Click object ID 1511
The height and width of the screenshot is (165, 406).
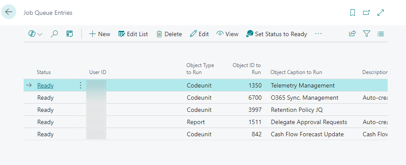[255, 122]
